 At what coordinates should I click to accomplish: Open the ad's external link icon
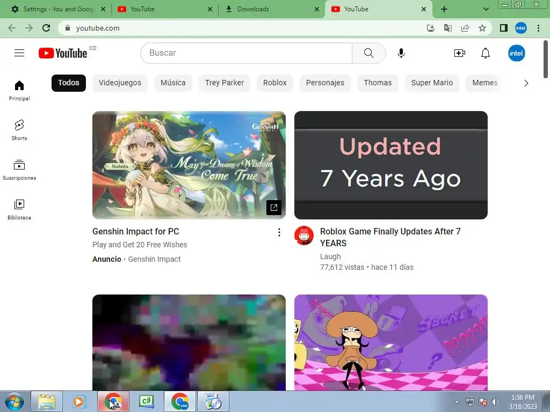273,208
